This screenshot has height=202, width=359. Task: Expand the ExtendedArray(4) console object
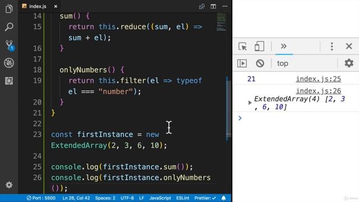(x=250, y=103)
